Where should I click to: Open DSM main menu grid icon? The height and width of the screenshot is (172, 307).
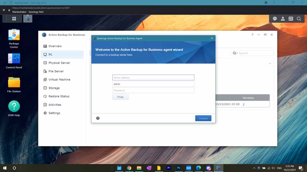point(14,19)
